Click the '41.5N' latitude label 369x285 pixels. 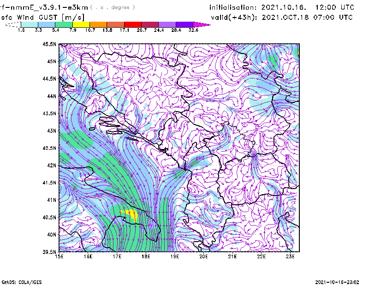tap(49, 183)
